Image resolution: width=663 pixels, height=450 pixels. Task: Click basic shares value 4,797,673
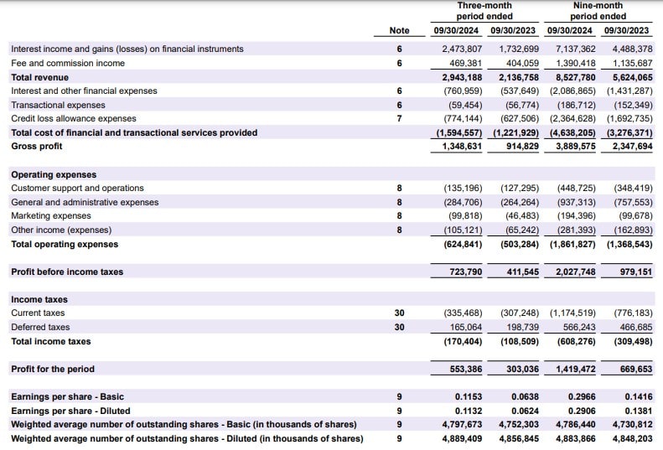(x=462, y=425)
